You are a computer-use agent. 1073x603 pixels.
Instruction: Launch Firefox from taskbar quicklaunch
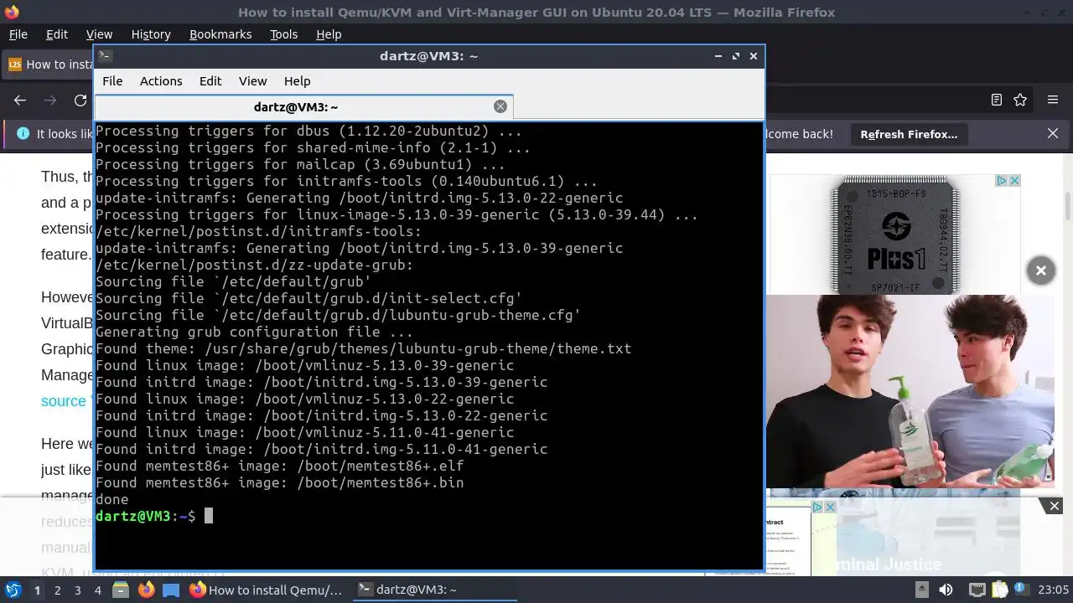click(146, 590)
